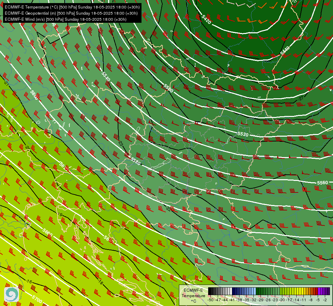Screen dimensions: 333x306
Task: Select the ECMWF-E Temperature title line
Action: click(x=72, y=7)
